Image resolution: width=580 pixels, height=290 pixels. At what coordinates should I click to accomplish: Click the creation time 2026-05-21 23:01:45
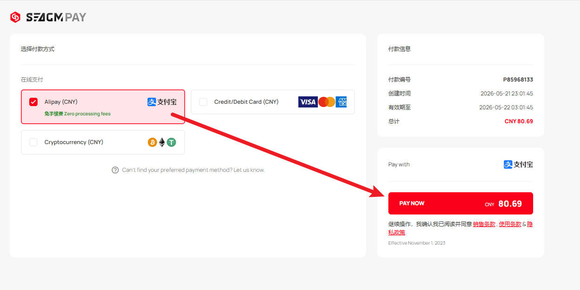pos(507,94)
